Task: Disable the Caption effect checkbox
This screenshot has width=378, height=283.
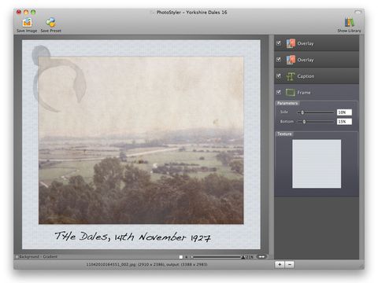Action: tap(279, 75)
